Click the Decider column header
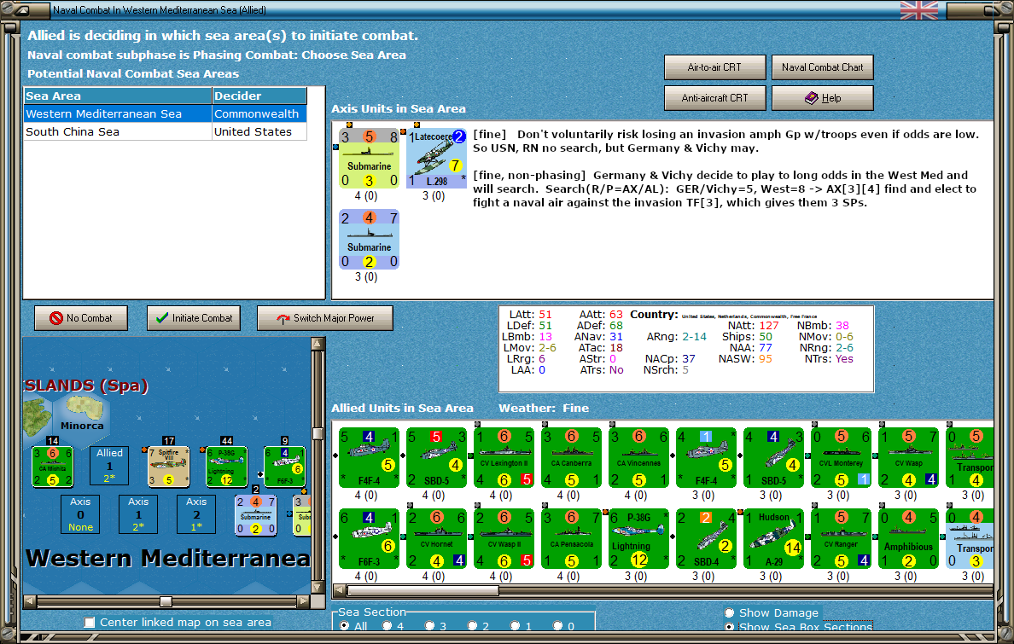 click(x=259, y=96)
